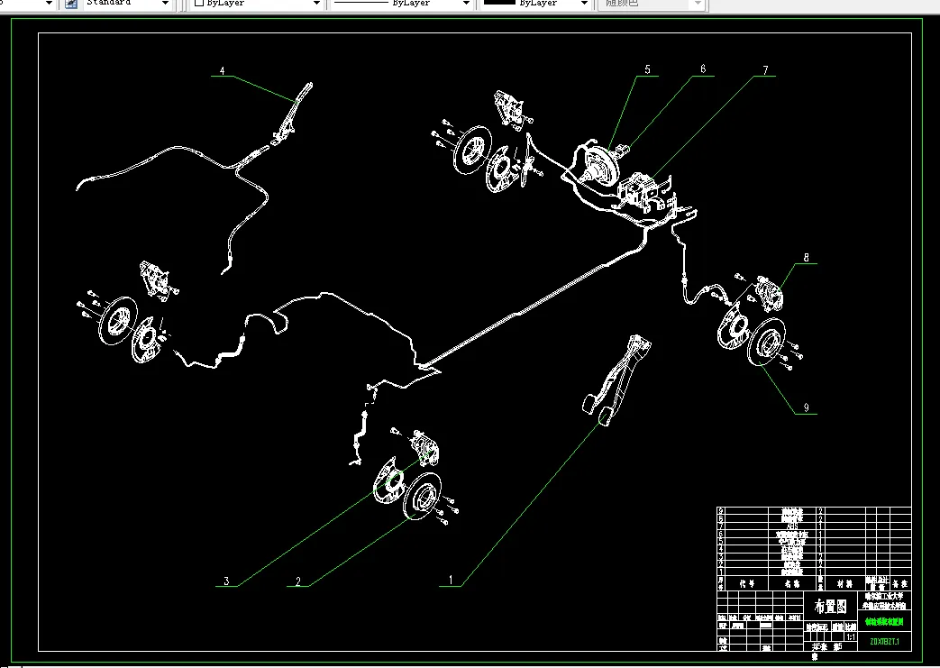Select callout number 5 label

pos(647,69)
